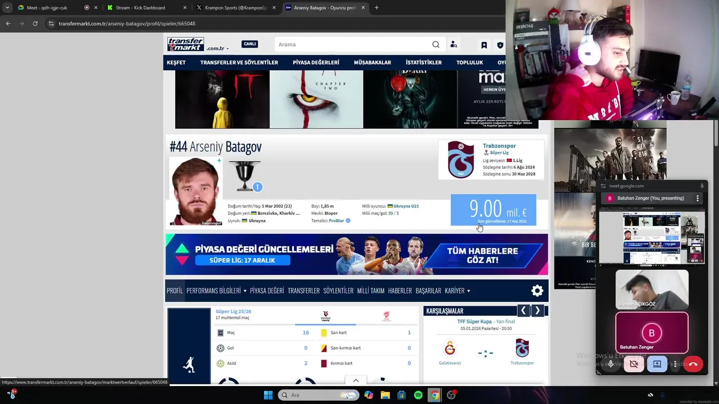Hang up the Meet call
Viewport: 719px width, 404px height.
(x=693, y=364)
